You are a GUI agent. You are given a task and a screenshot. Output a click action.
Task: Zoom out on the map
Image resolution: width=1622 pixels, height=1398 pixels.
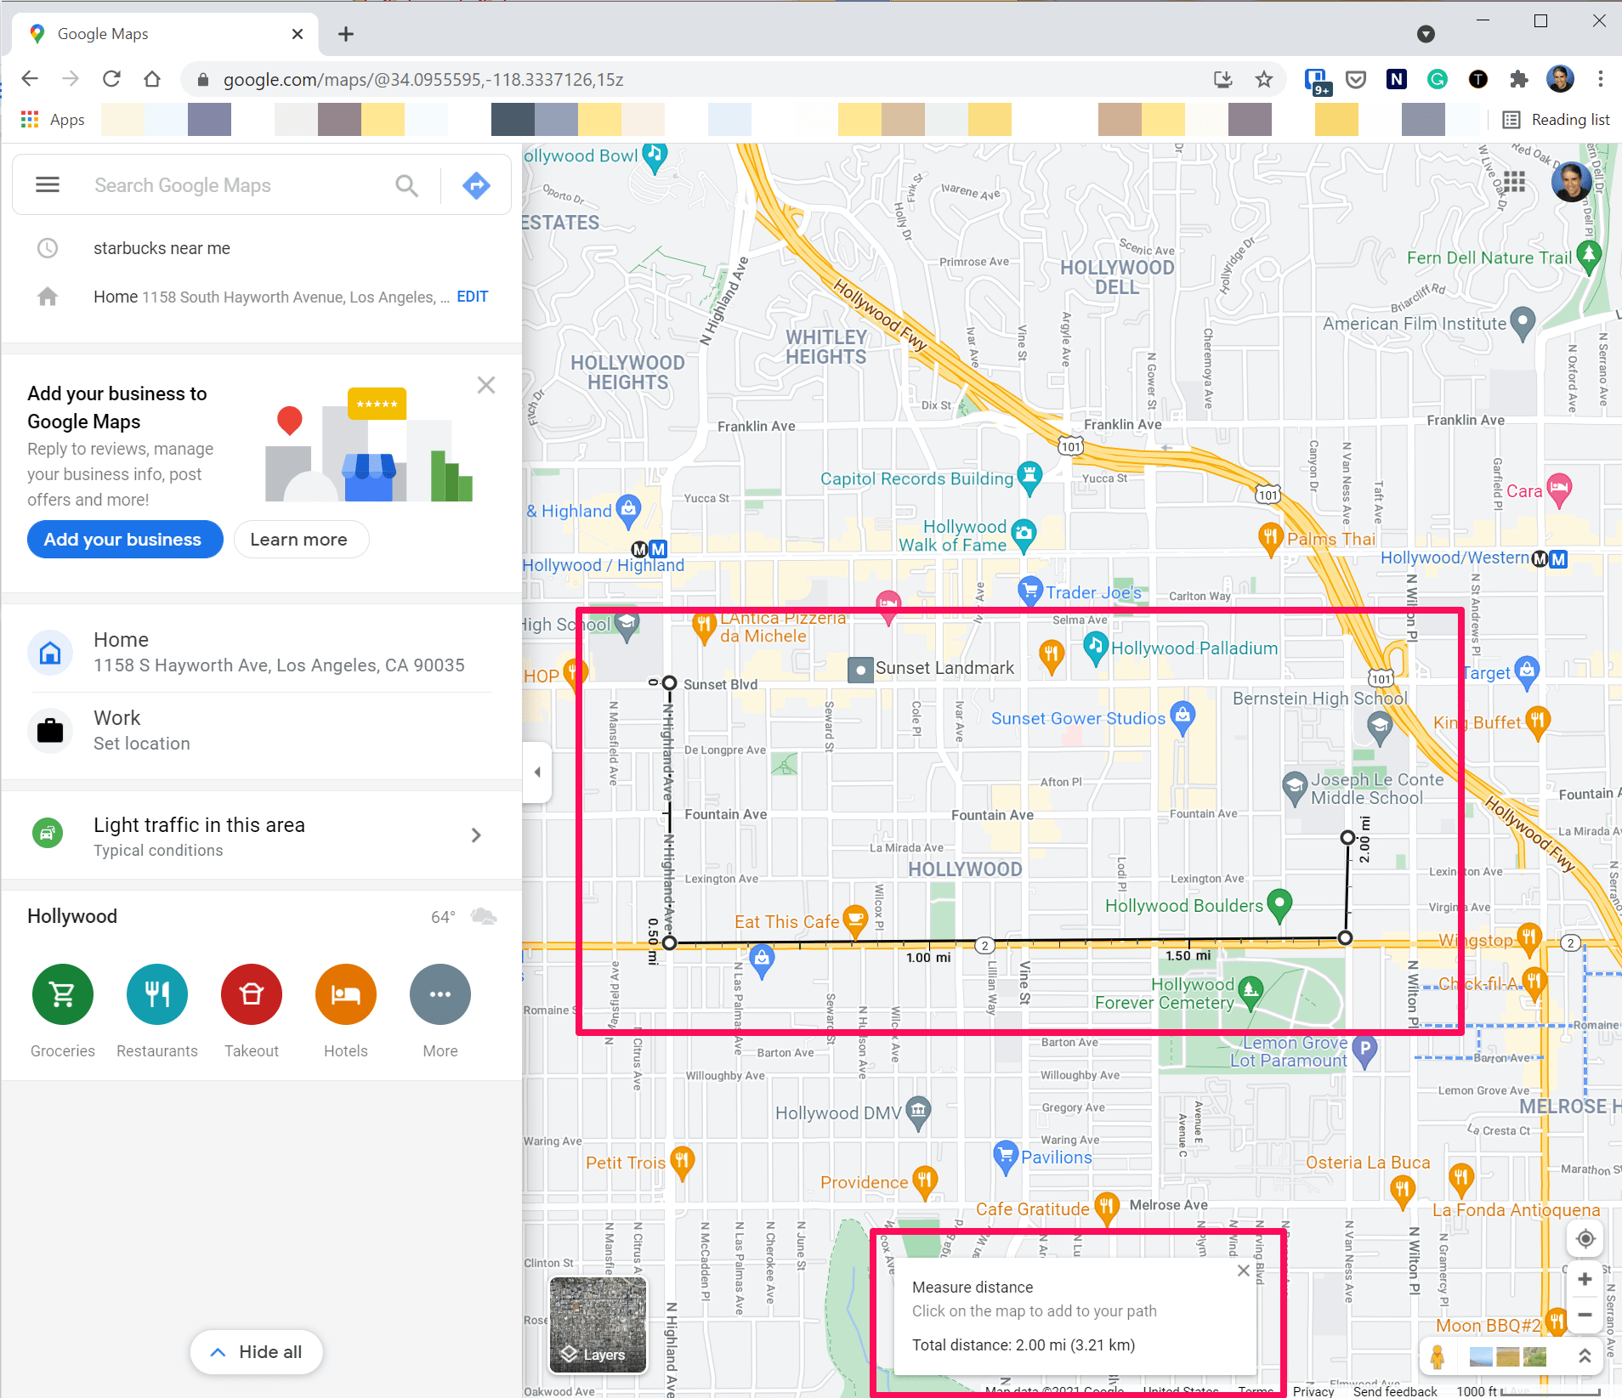coord(1585,1315)
